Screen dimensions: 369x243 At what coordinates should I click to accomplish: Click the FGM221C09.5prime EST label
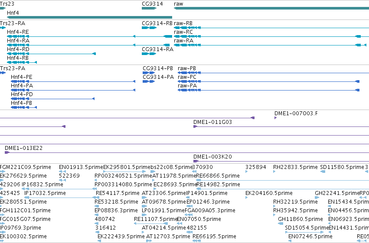coord(26,167)
